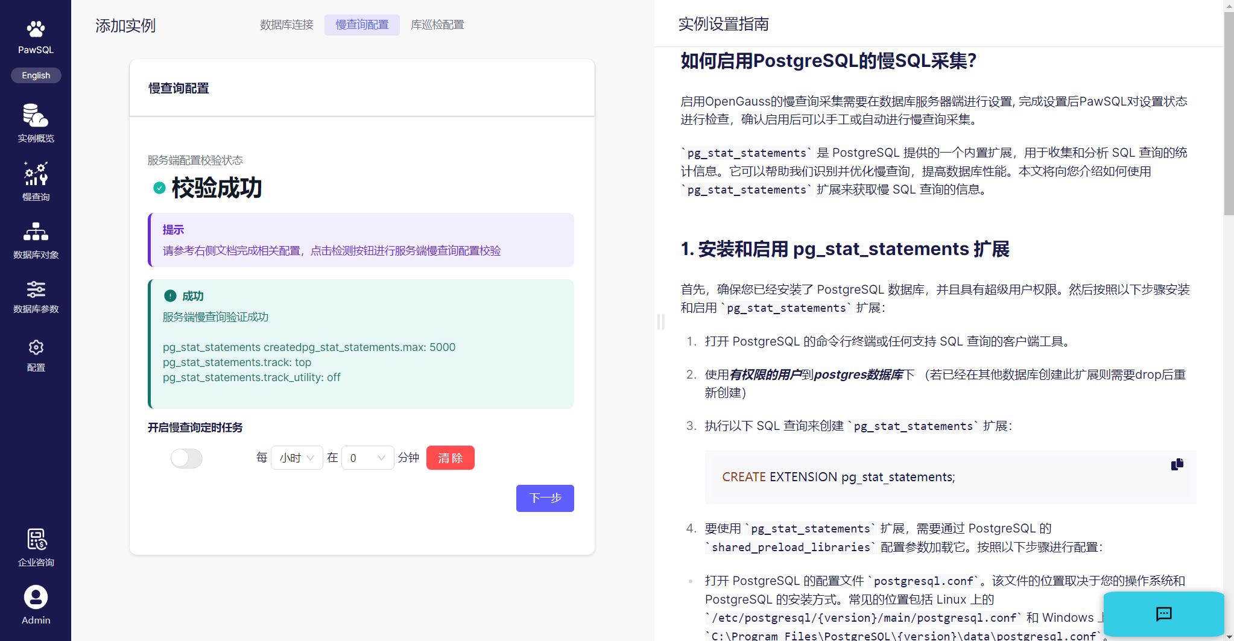Open the 数据库对象 database objects icon

(36, 232)
